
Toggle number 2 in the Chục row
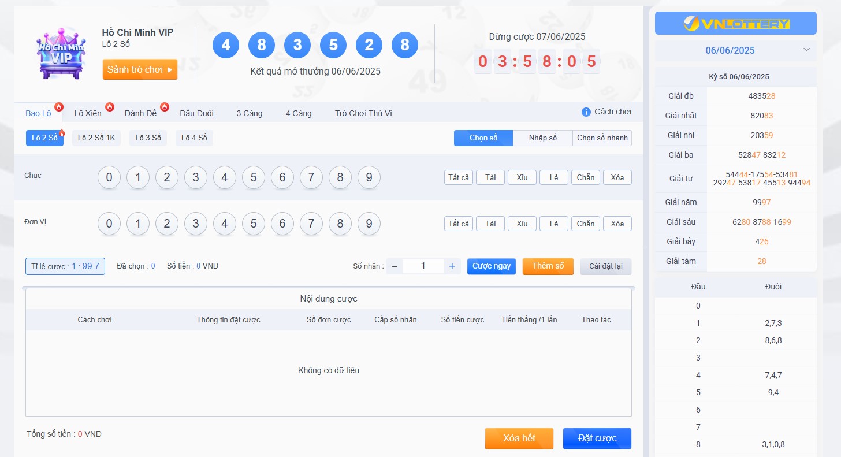pos(167,177)
